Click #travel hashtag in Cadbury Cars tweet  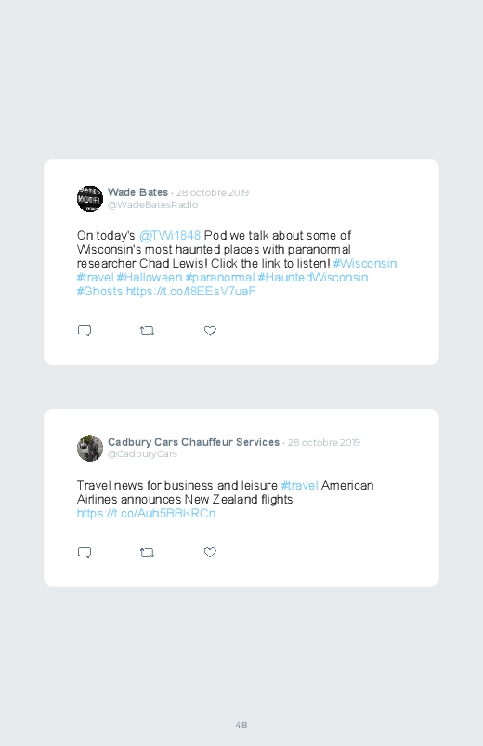(x=299, y=485)
